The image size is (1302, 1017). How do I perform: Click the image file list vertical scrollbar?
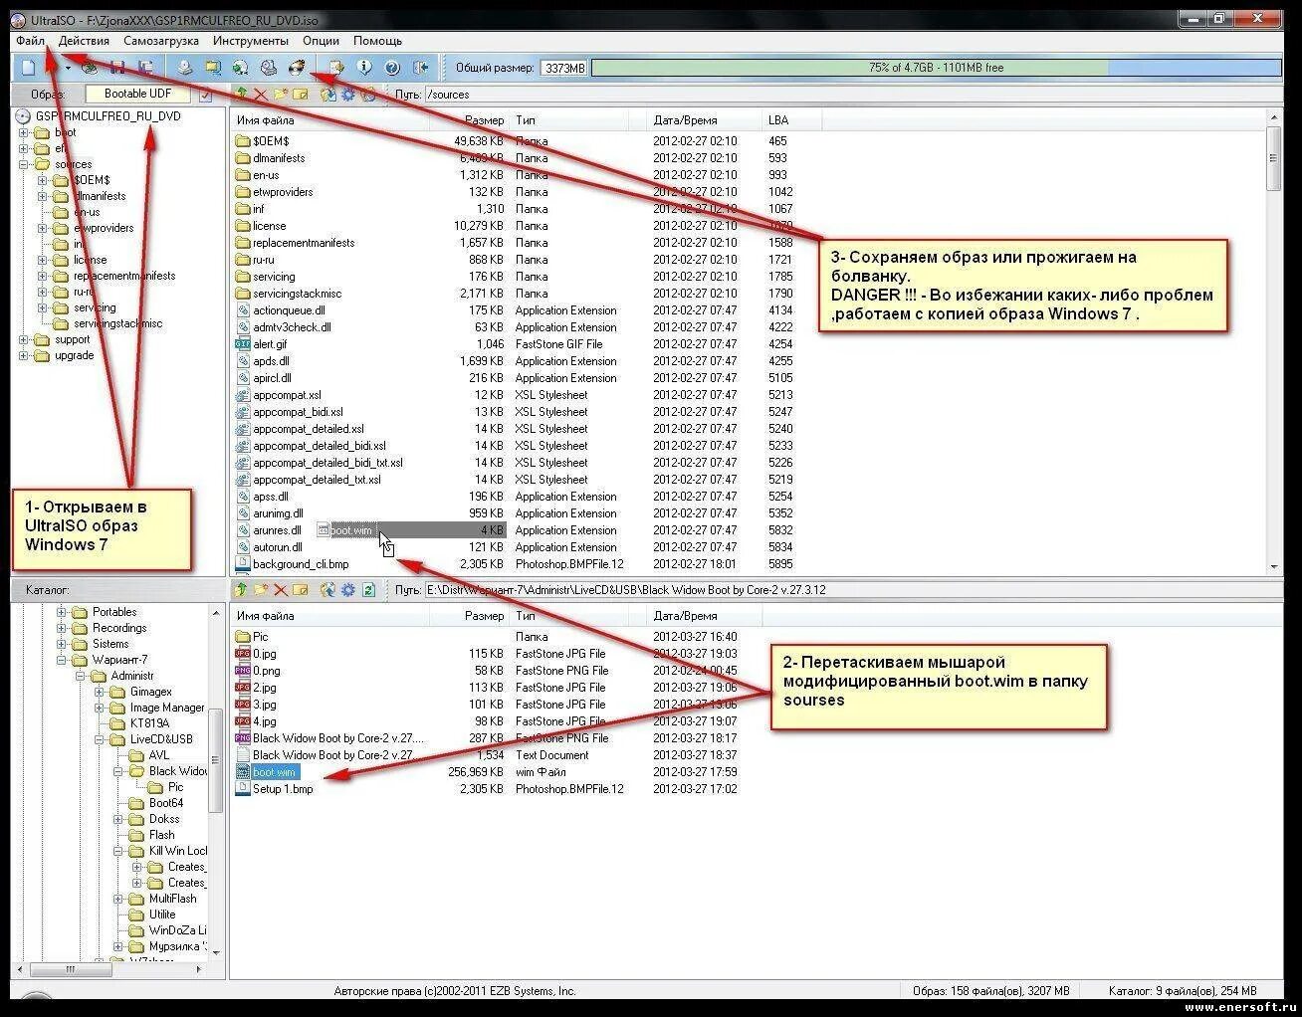click(1273, 340)
